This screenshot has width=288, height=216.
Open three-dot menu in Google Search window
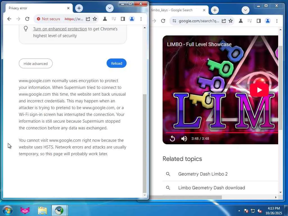(x=277, y=21)
